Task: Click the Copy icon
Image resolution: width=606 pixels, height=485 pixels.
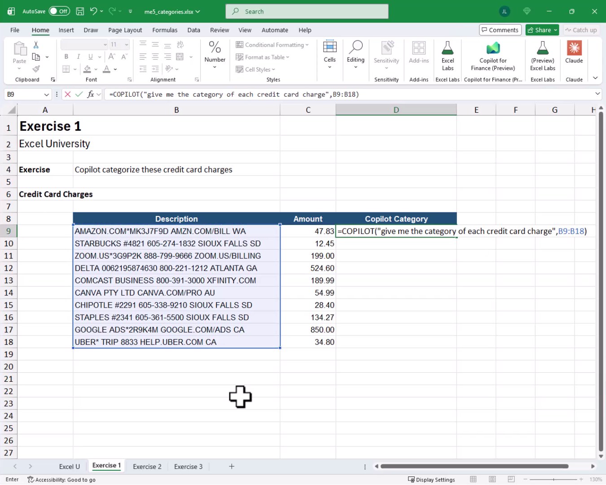Action: pyautogui.click(x=36, y=57)
